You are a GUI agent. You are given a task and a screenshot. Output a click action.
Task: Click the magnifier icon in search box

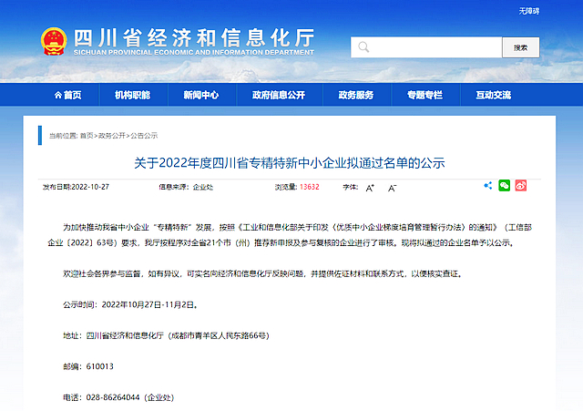[x=363, y=47]
